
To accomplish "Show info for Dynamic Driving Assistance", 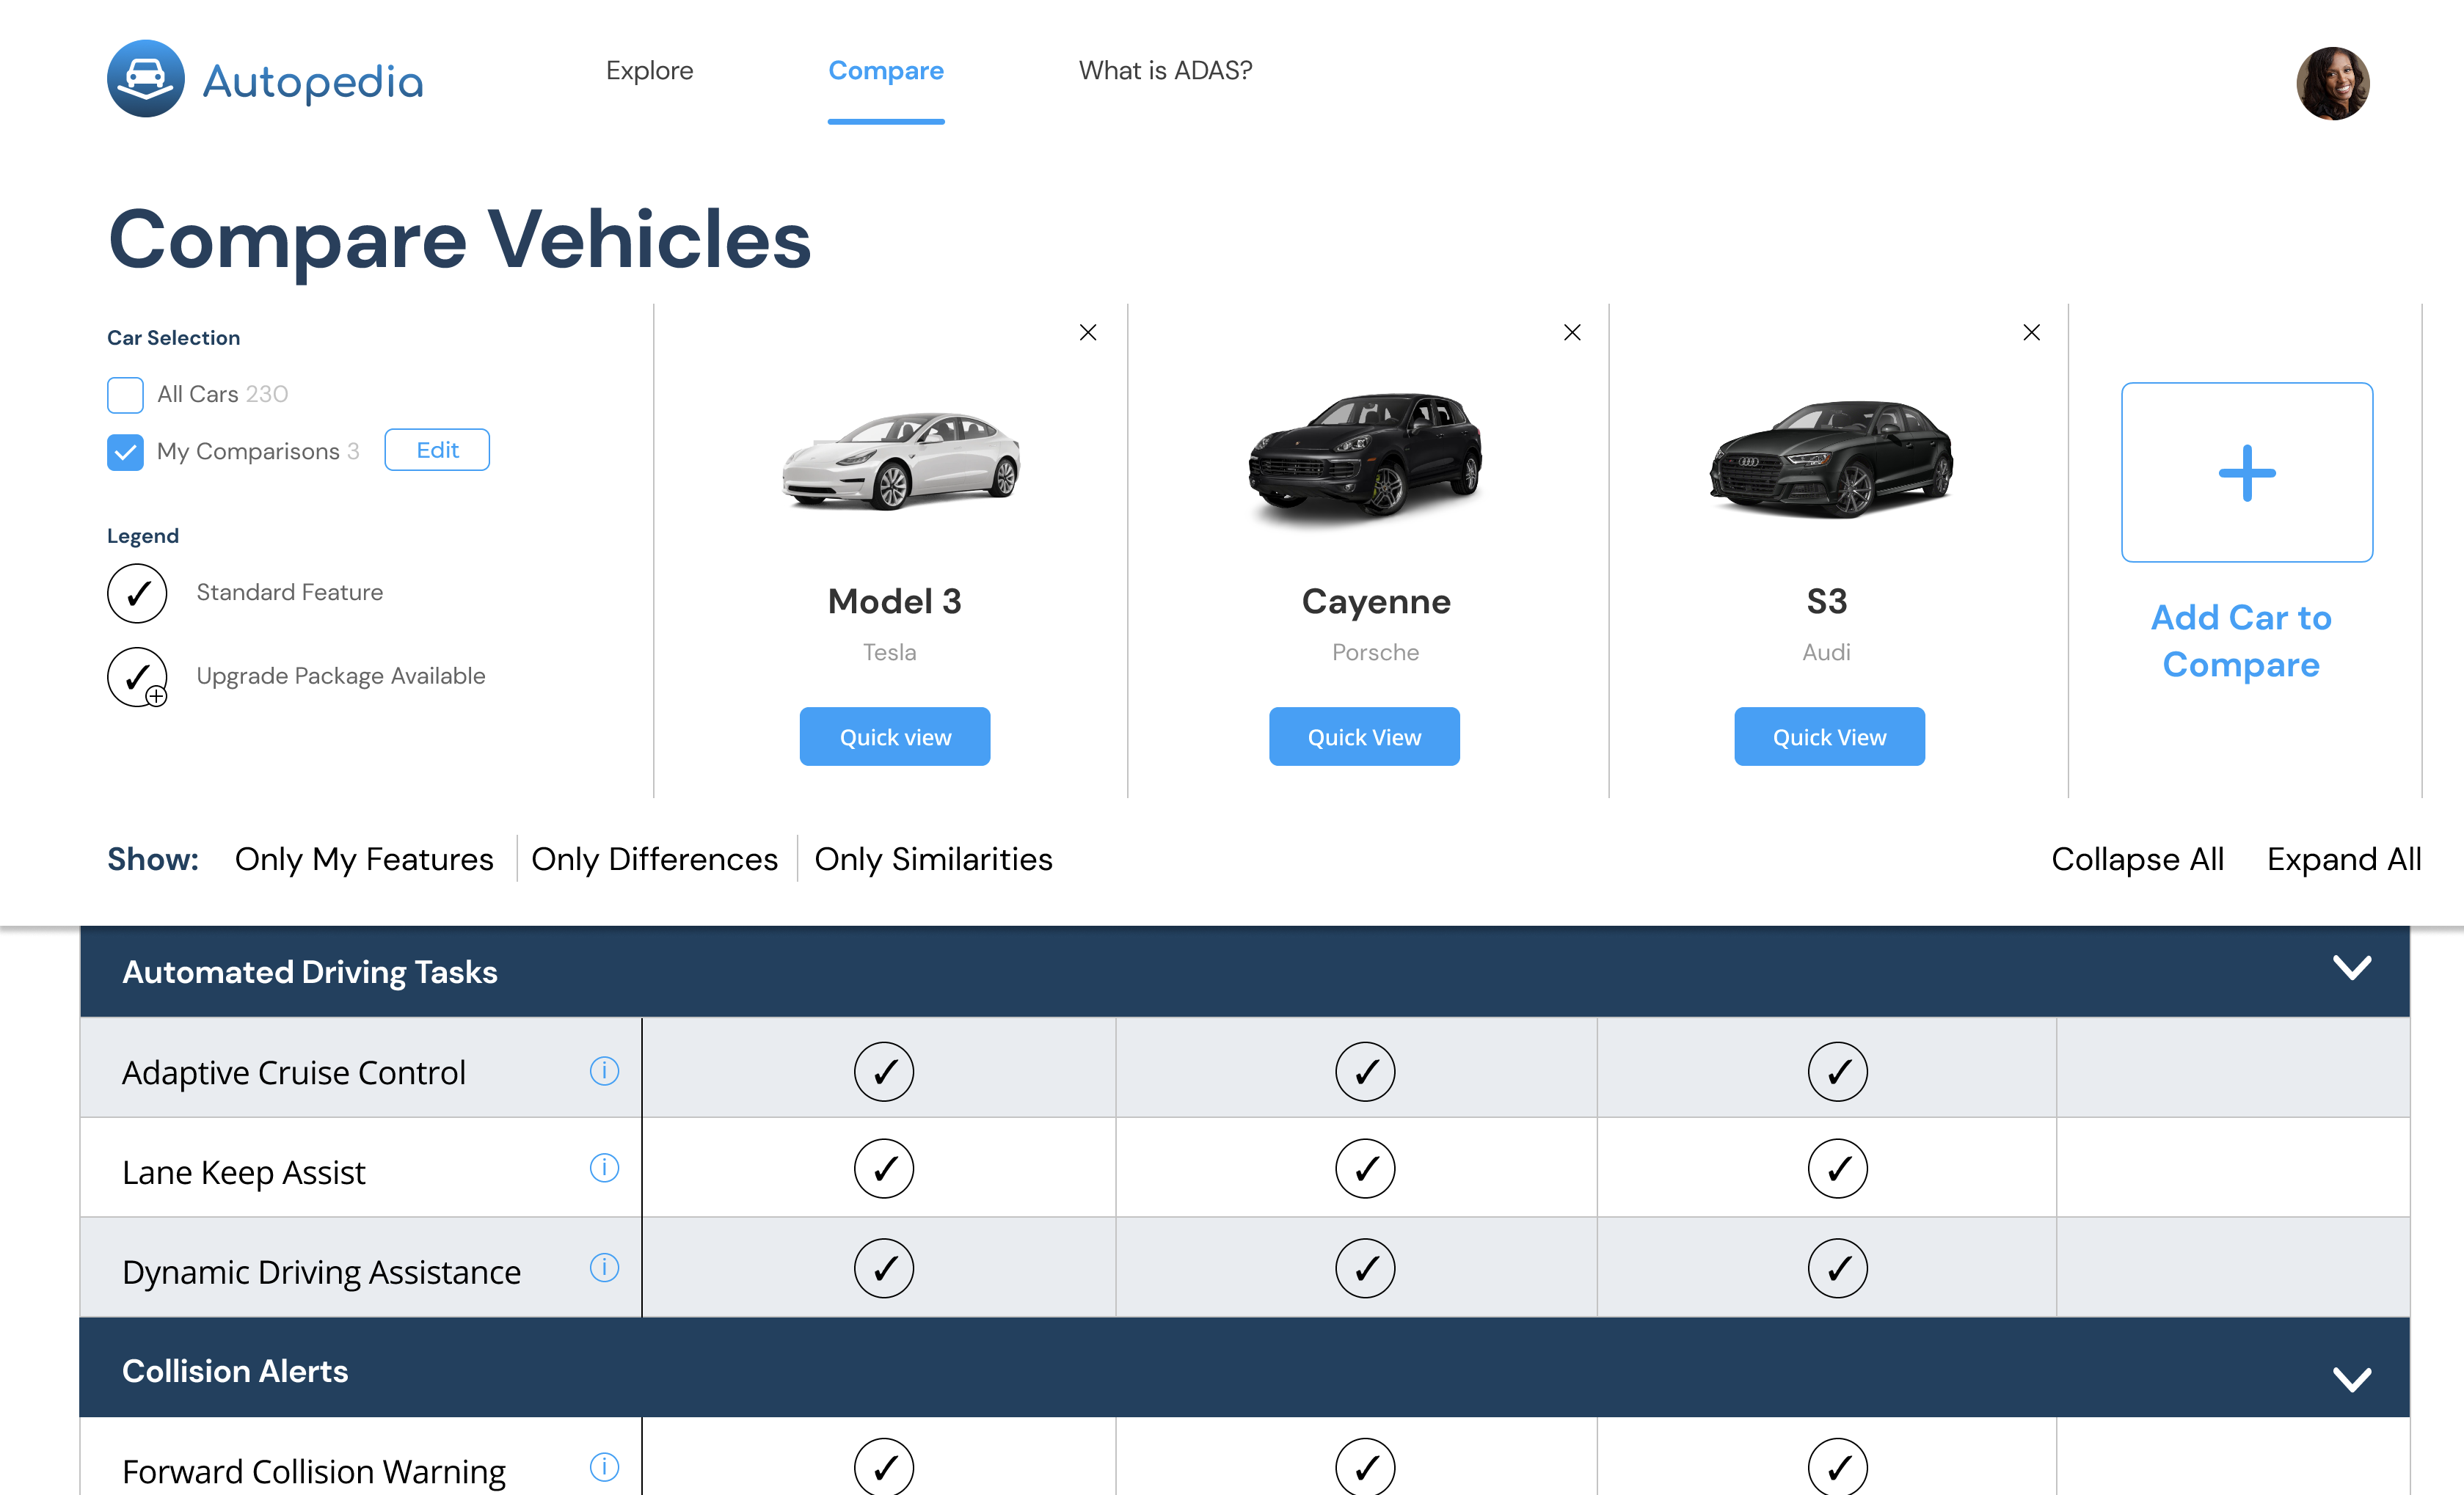I will [x=604, y=1267].
